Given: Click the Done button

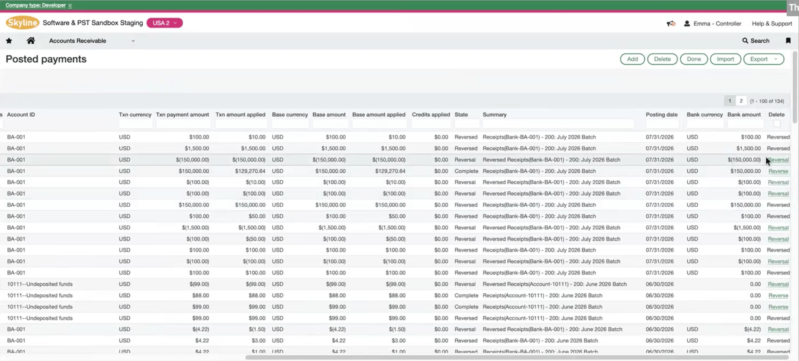Looking at the screenshot, I should point(694,59).
